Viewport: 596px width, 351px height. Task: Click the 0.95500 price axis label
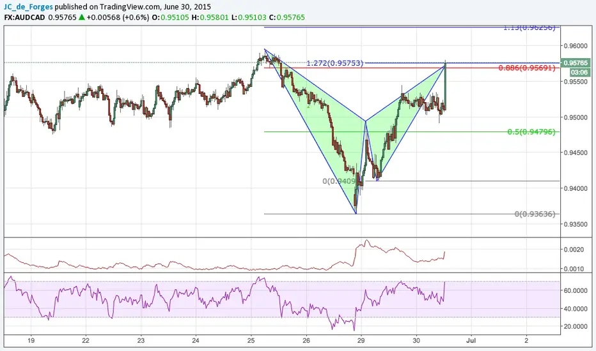(576, 82)
